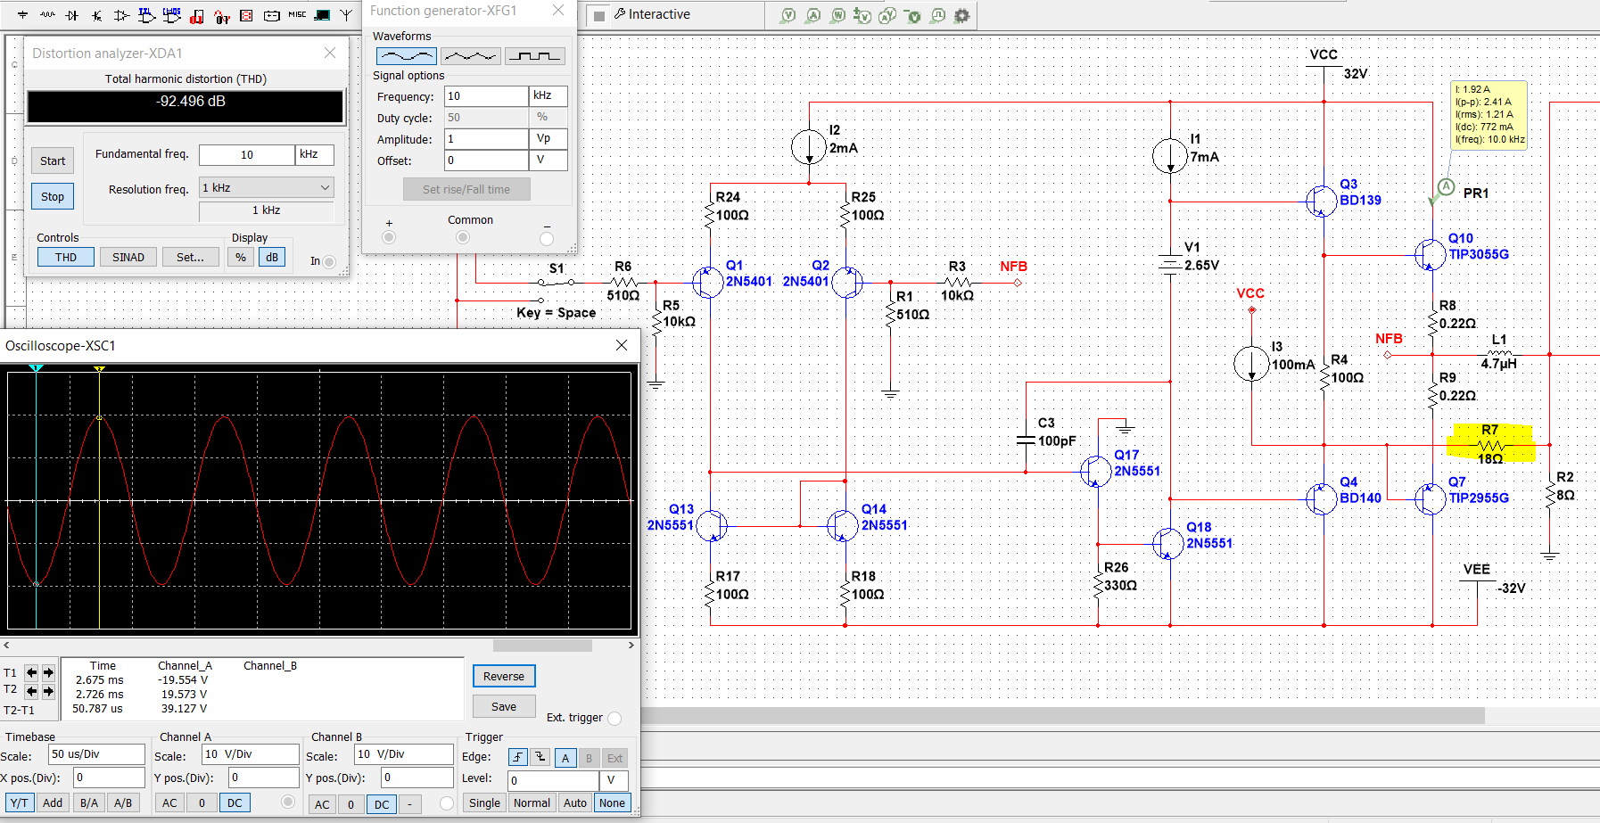Click Set rise/Fall time button
1600x823 pixels.
tap(466, 189)
